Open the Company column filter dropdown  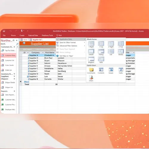pos(43,52)
